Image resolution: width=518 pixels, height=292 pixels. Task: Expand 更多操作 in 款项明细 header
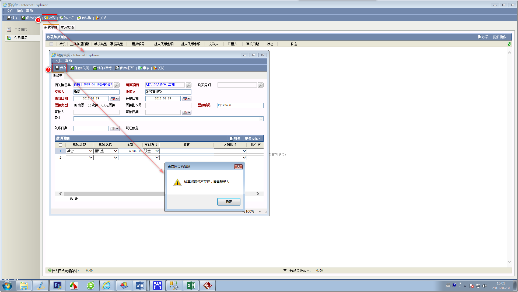253,139
